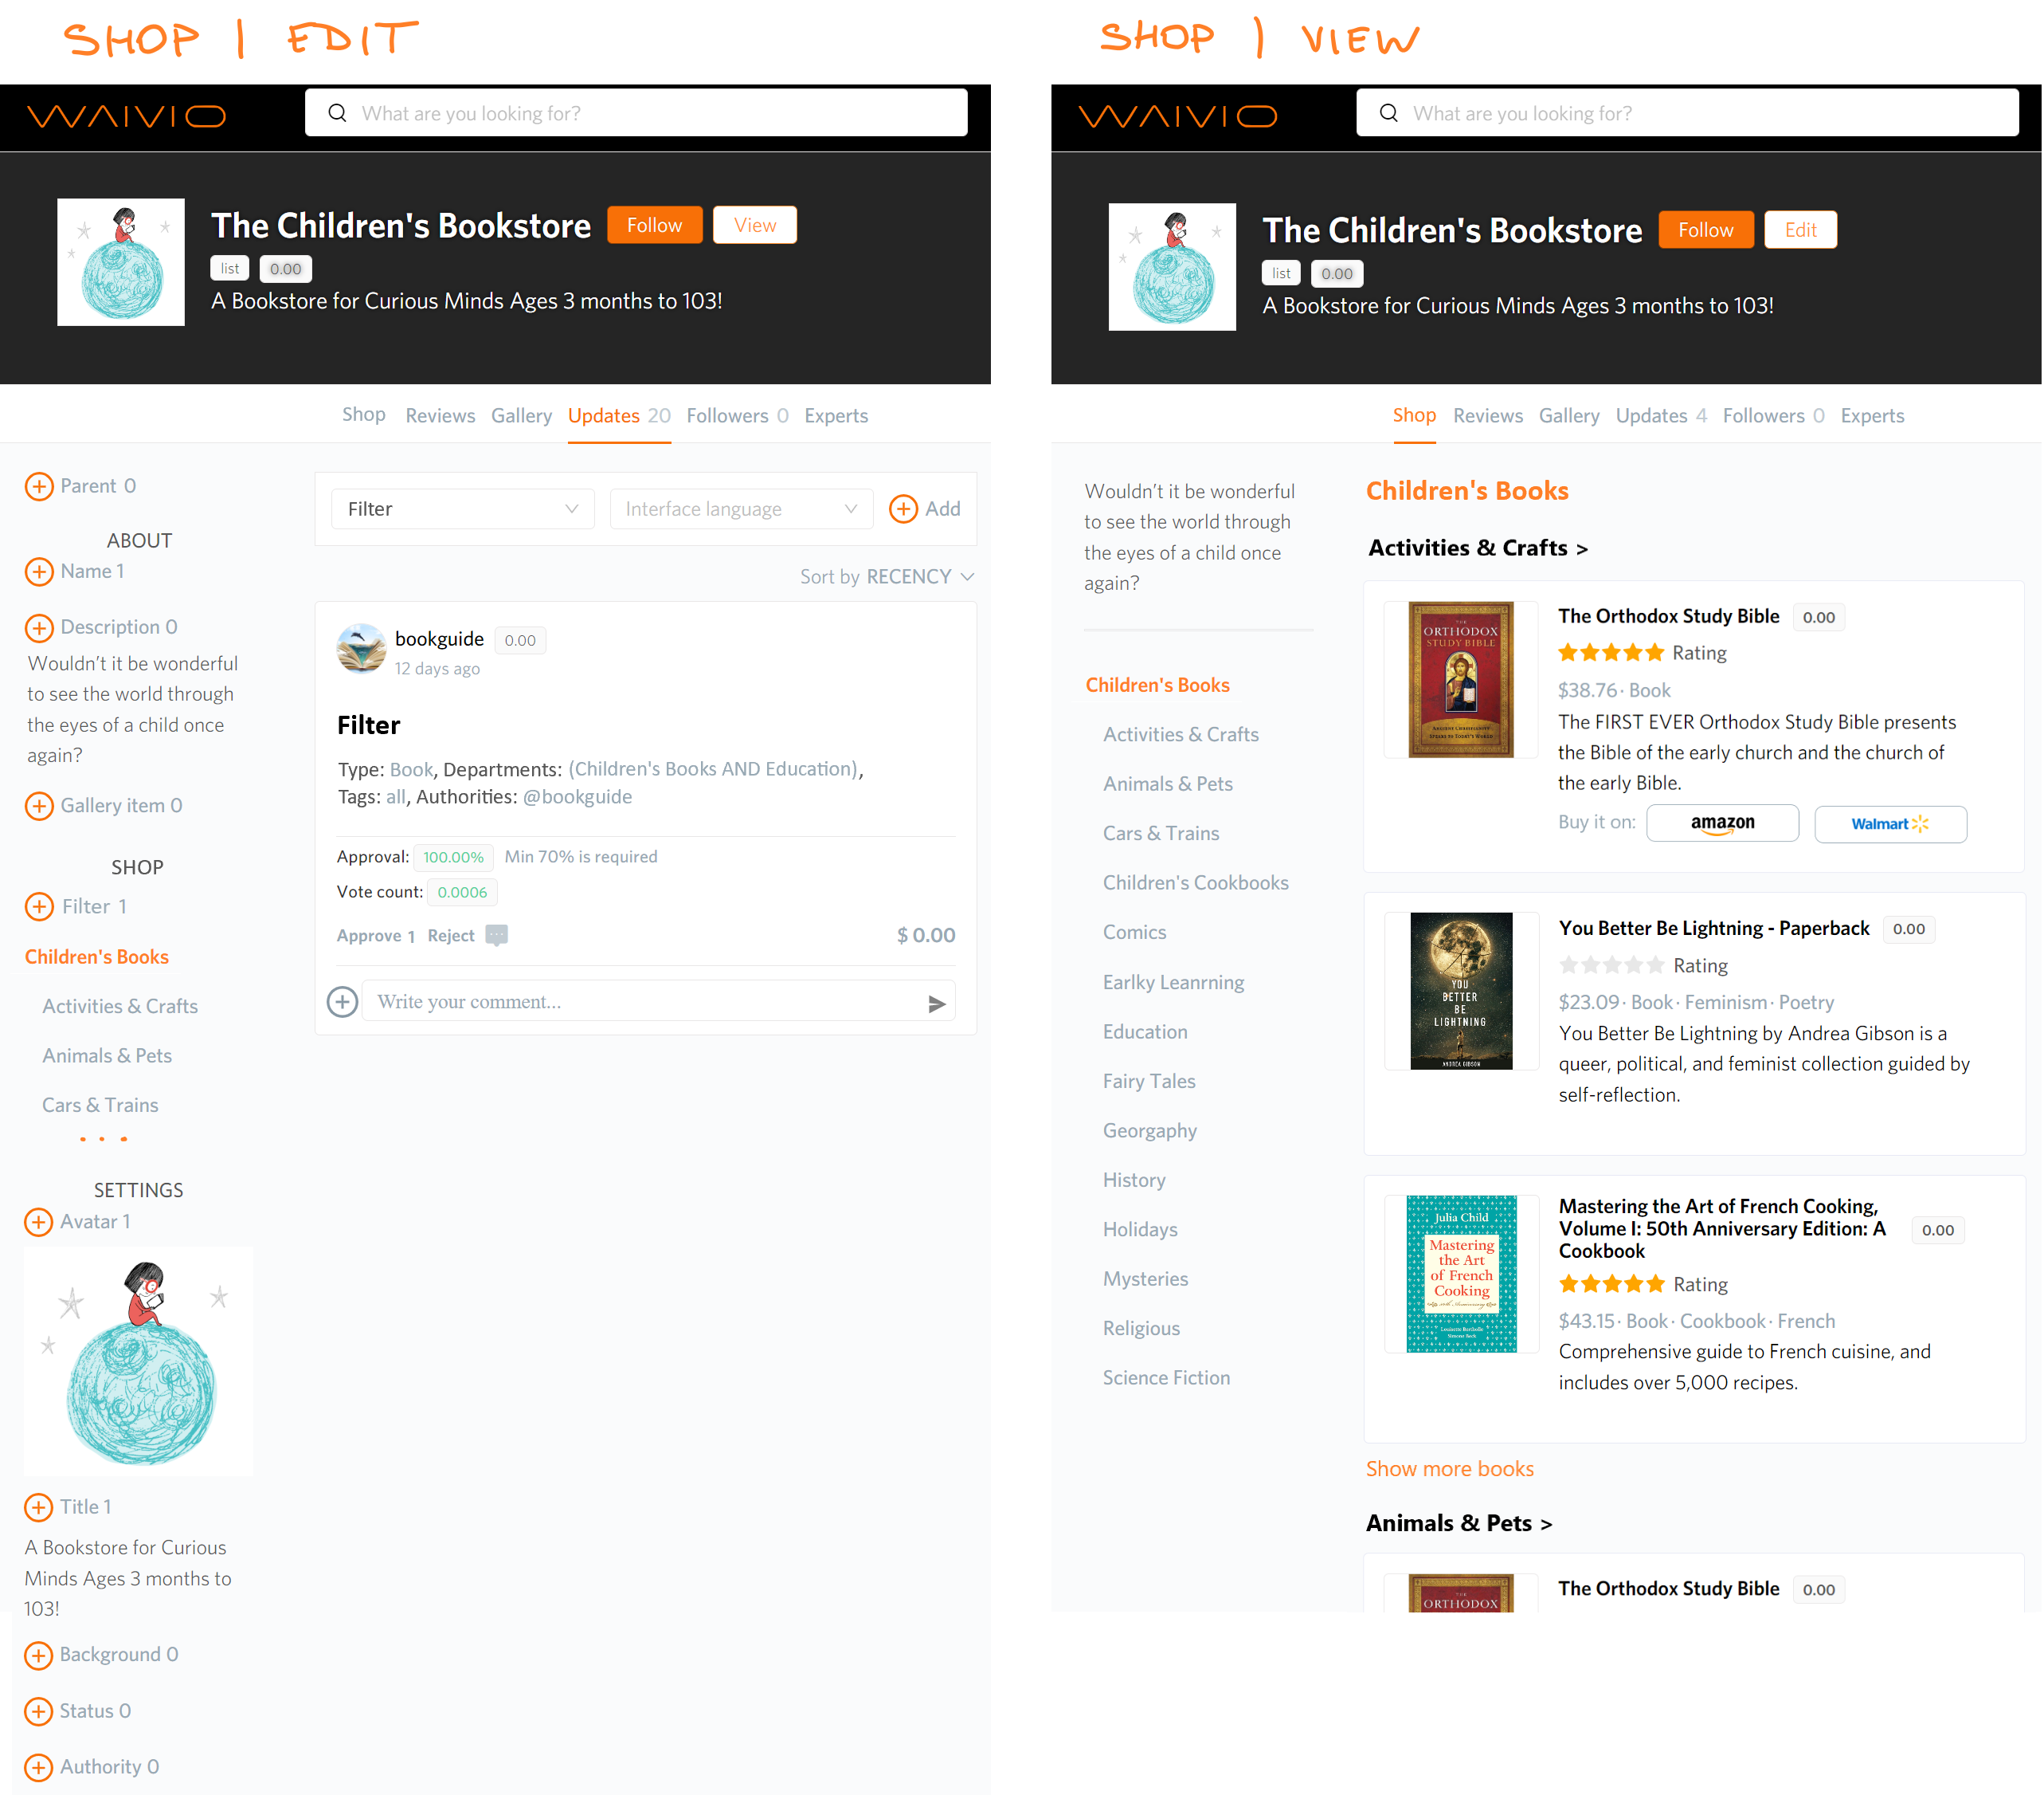Click the plus icon beside Description
Screen dimensions: 2044x1795
[x=39, y=627]
